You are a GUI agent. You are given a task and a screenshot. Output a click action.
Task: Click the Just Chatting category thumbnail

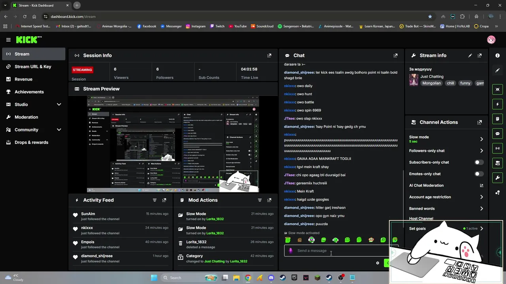coord(413,80)
